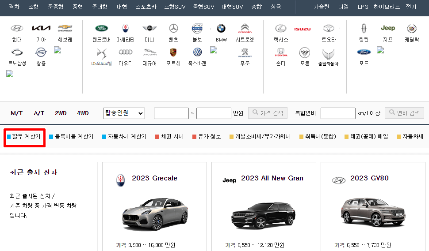Image resolution: width=429 pixels, height=251 pixels.
Task: Filter by A/T automatic transmission
Action: [x=39, y=113]
